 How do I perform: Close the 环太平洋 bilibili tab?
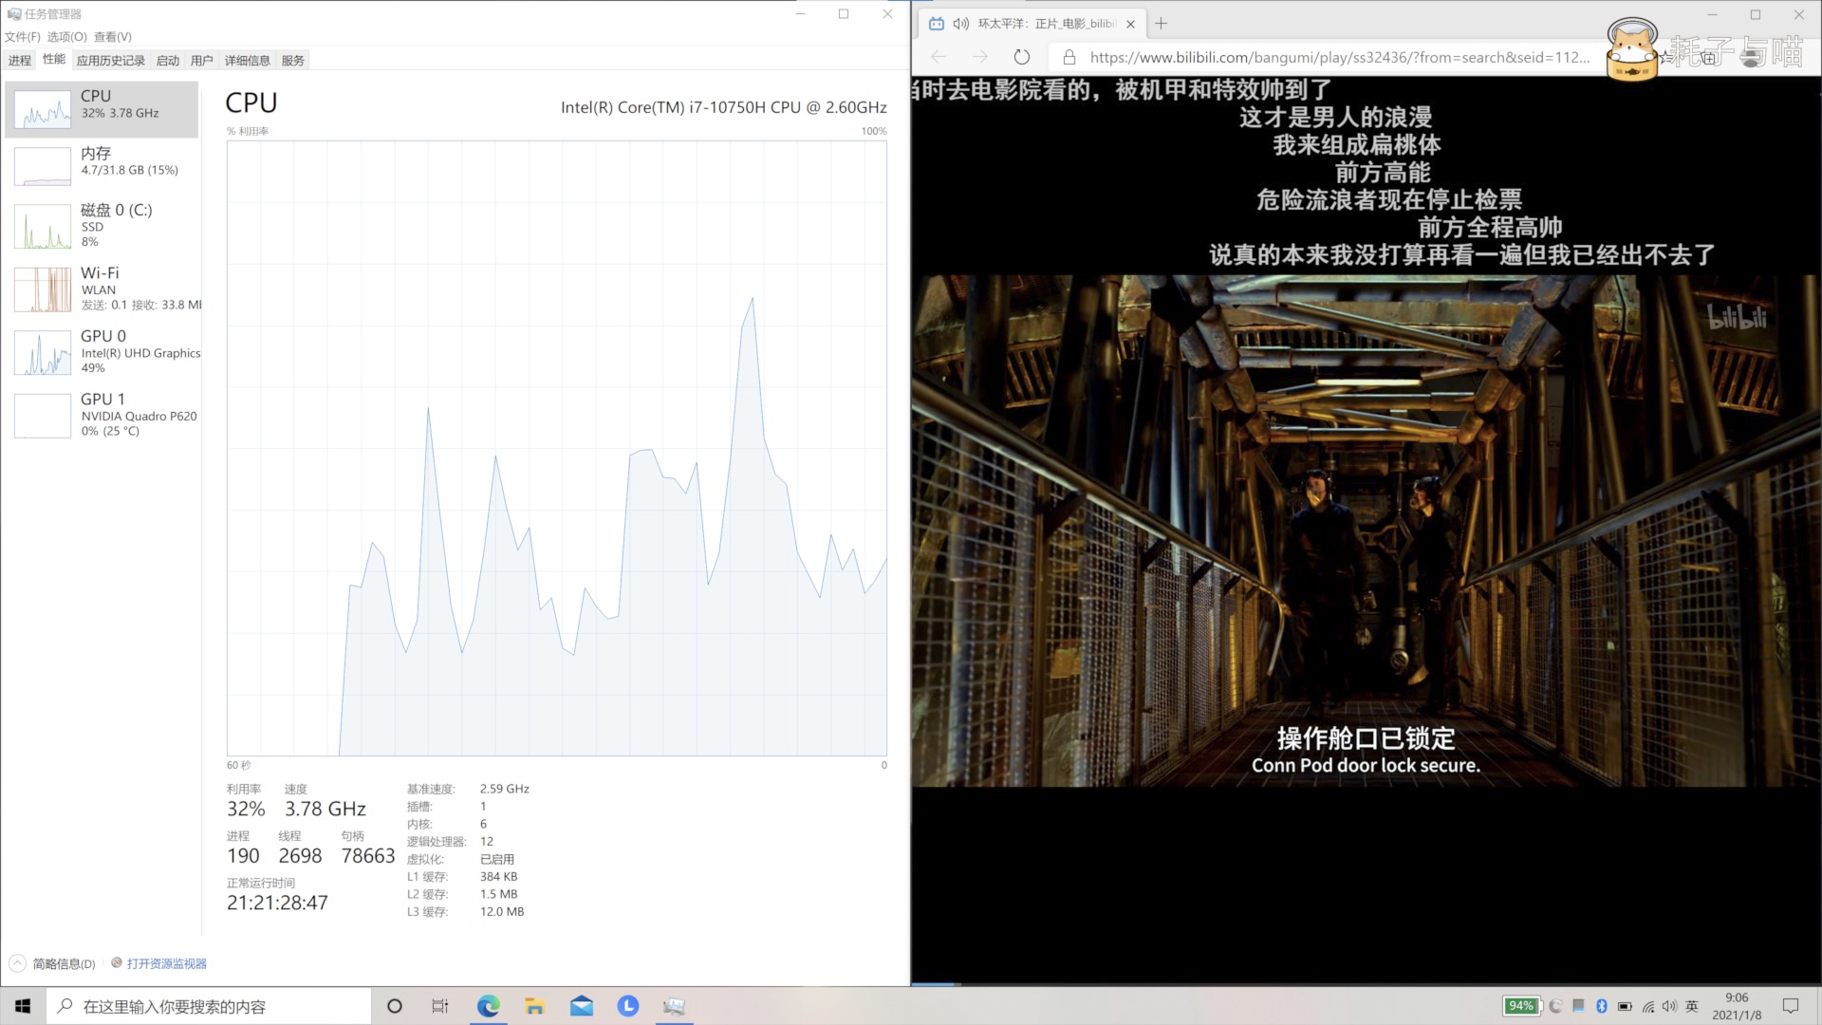point(1130,24)
